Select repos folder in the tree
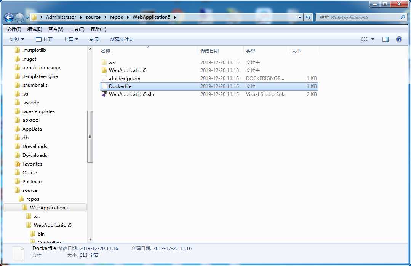411x266 pixels. pyautogui.click(x=32, y=199)
